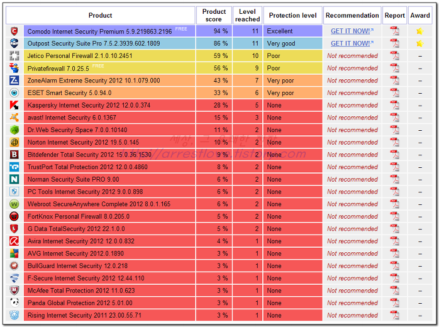Select the ESET Smart Security 5.0.94.0 name
Image resolution: width=439 pixels, height=327 pixels.
click(x=69, y=93)
